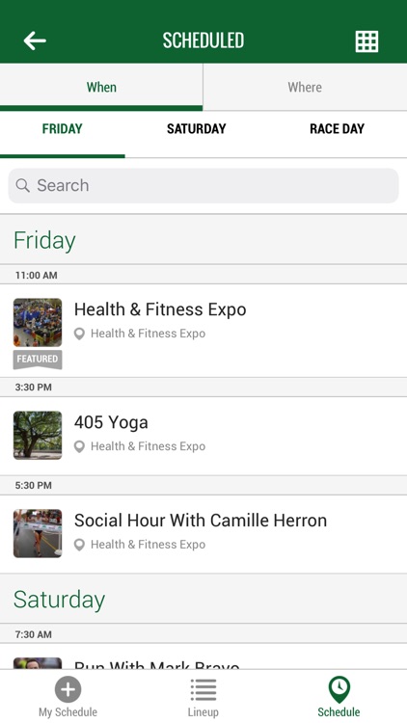Switch to the Where tab
Screen dimensions: 407x723
click(x=305, y=87)
